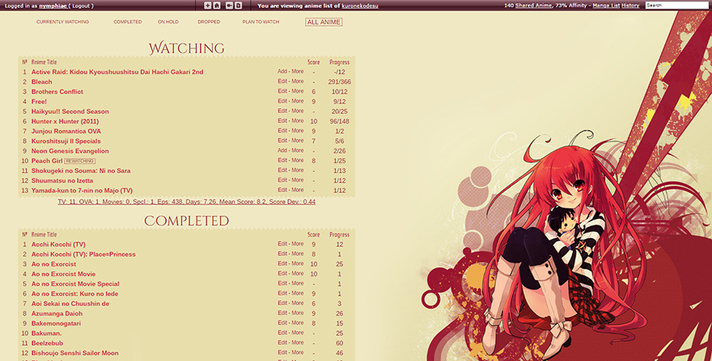Viewport: 712px width, 361px height.
Task: Open Acchi Kocchi (TV) in Completed
Action: coord(58,245)
